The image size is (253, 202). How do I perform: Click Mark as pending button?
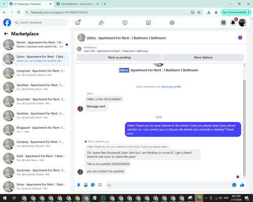coord(119,58)
